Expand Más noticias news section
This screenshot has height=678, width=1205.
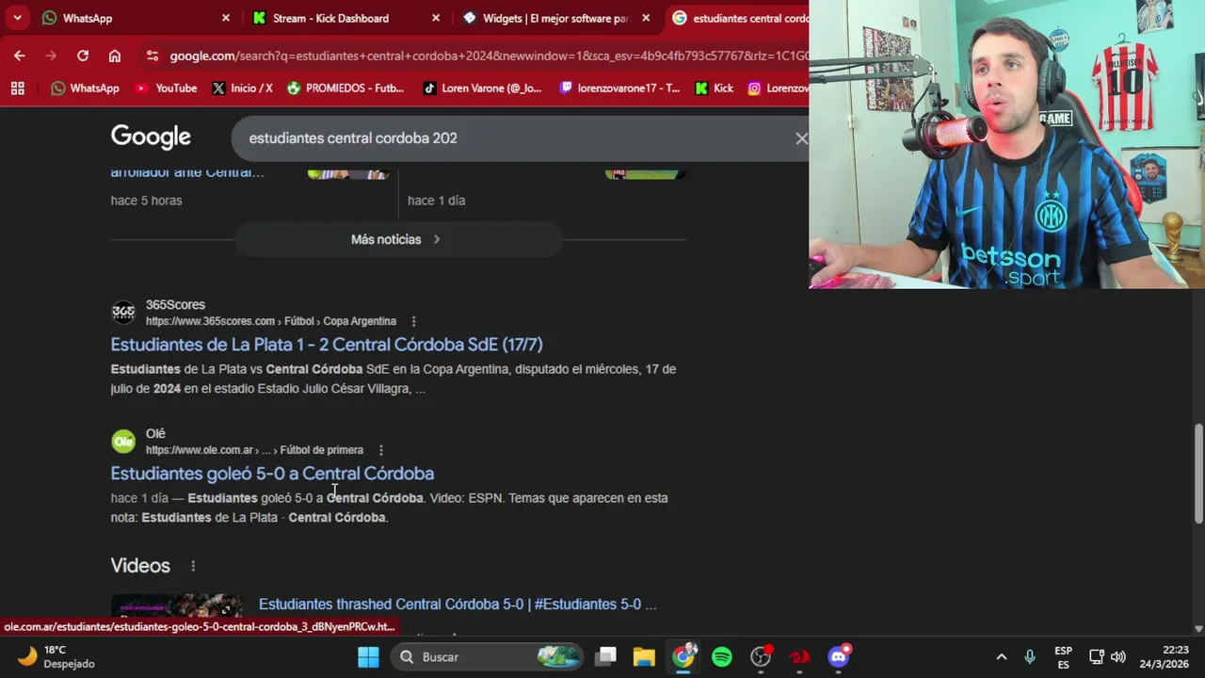click(397, 239)
